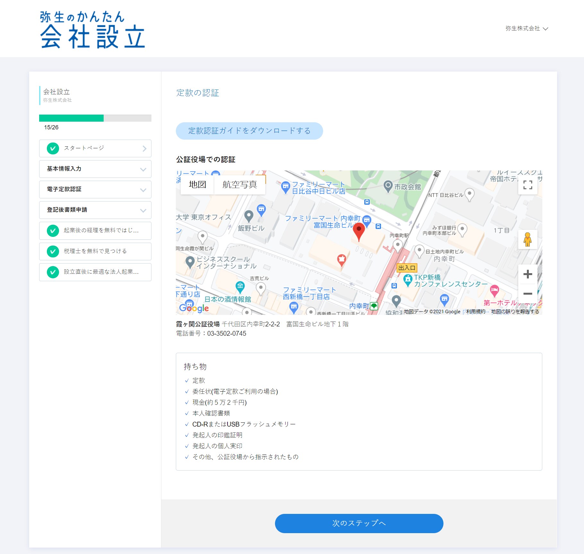Open the スタートページ sidebar item
This screenshot has height=554, width=584.
(x=95, y=148)
